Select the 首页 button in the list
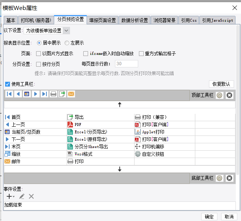 pos(35,117)
